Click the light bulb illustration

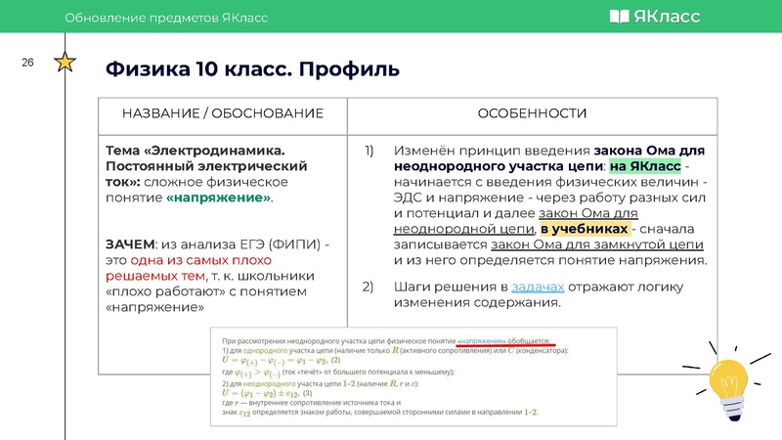(727, 381)
